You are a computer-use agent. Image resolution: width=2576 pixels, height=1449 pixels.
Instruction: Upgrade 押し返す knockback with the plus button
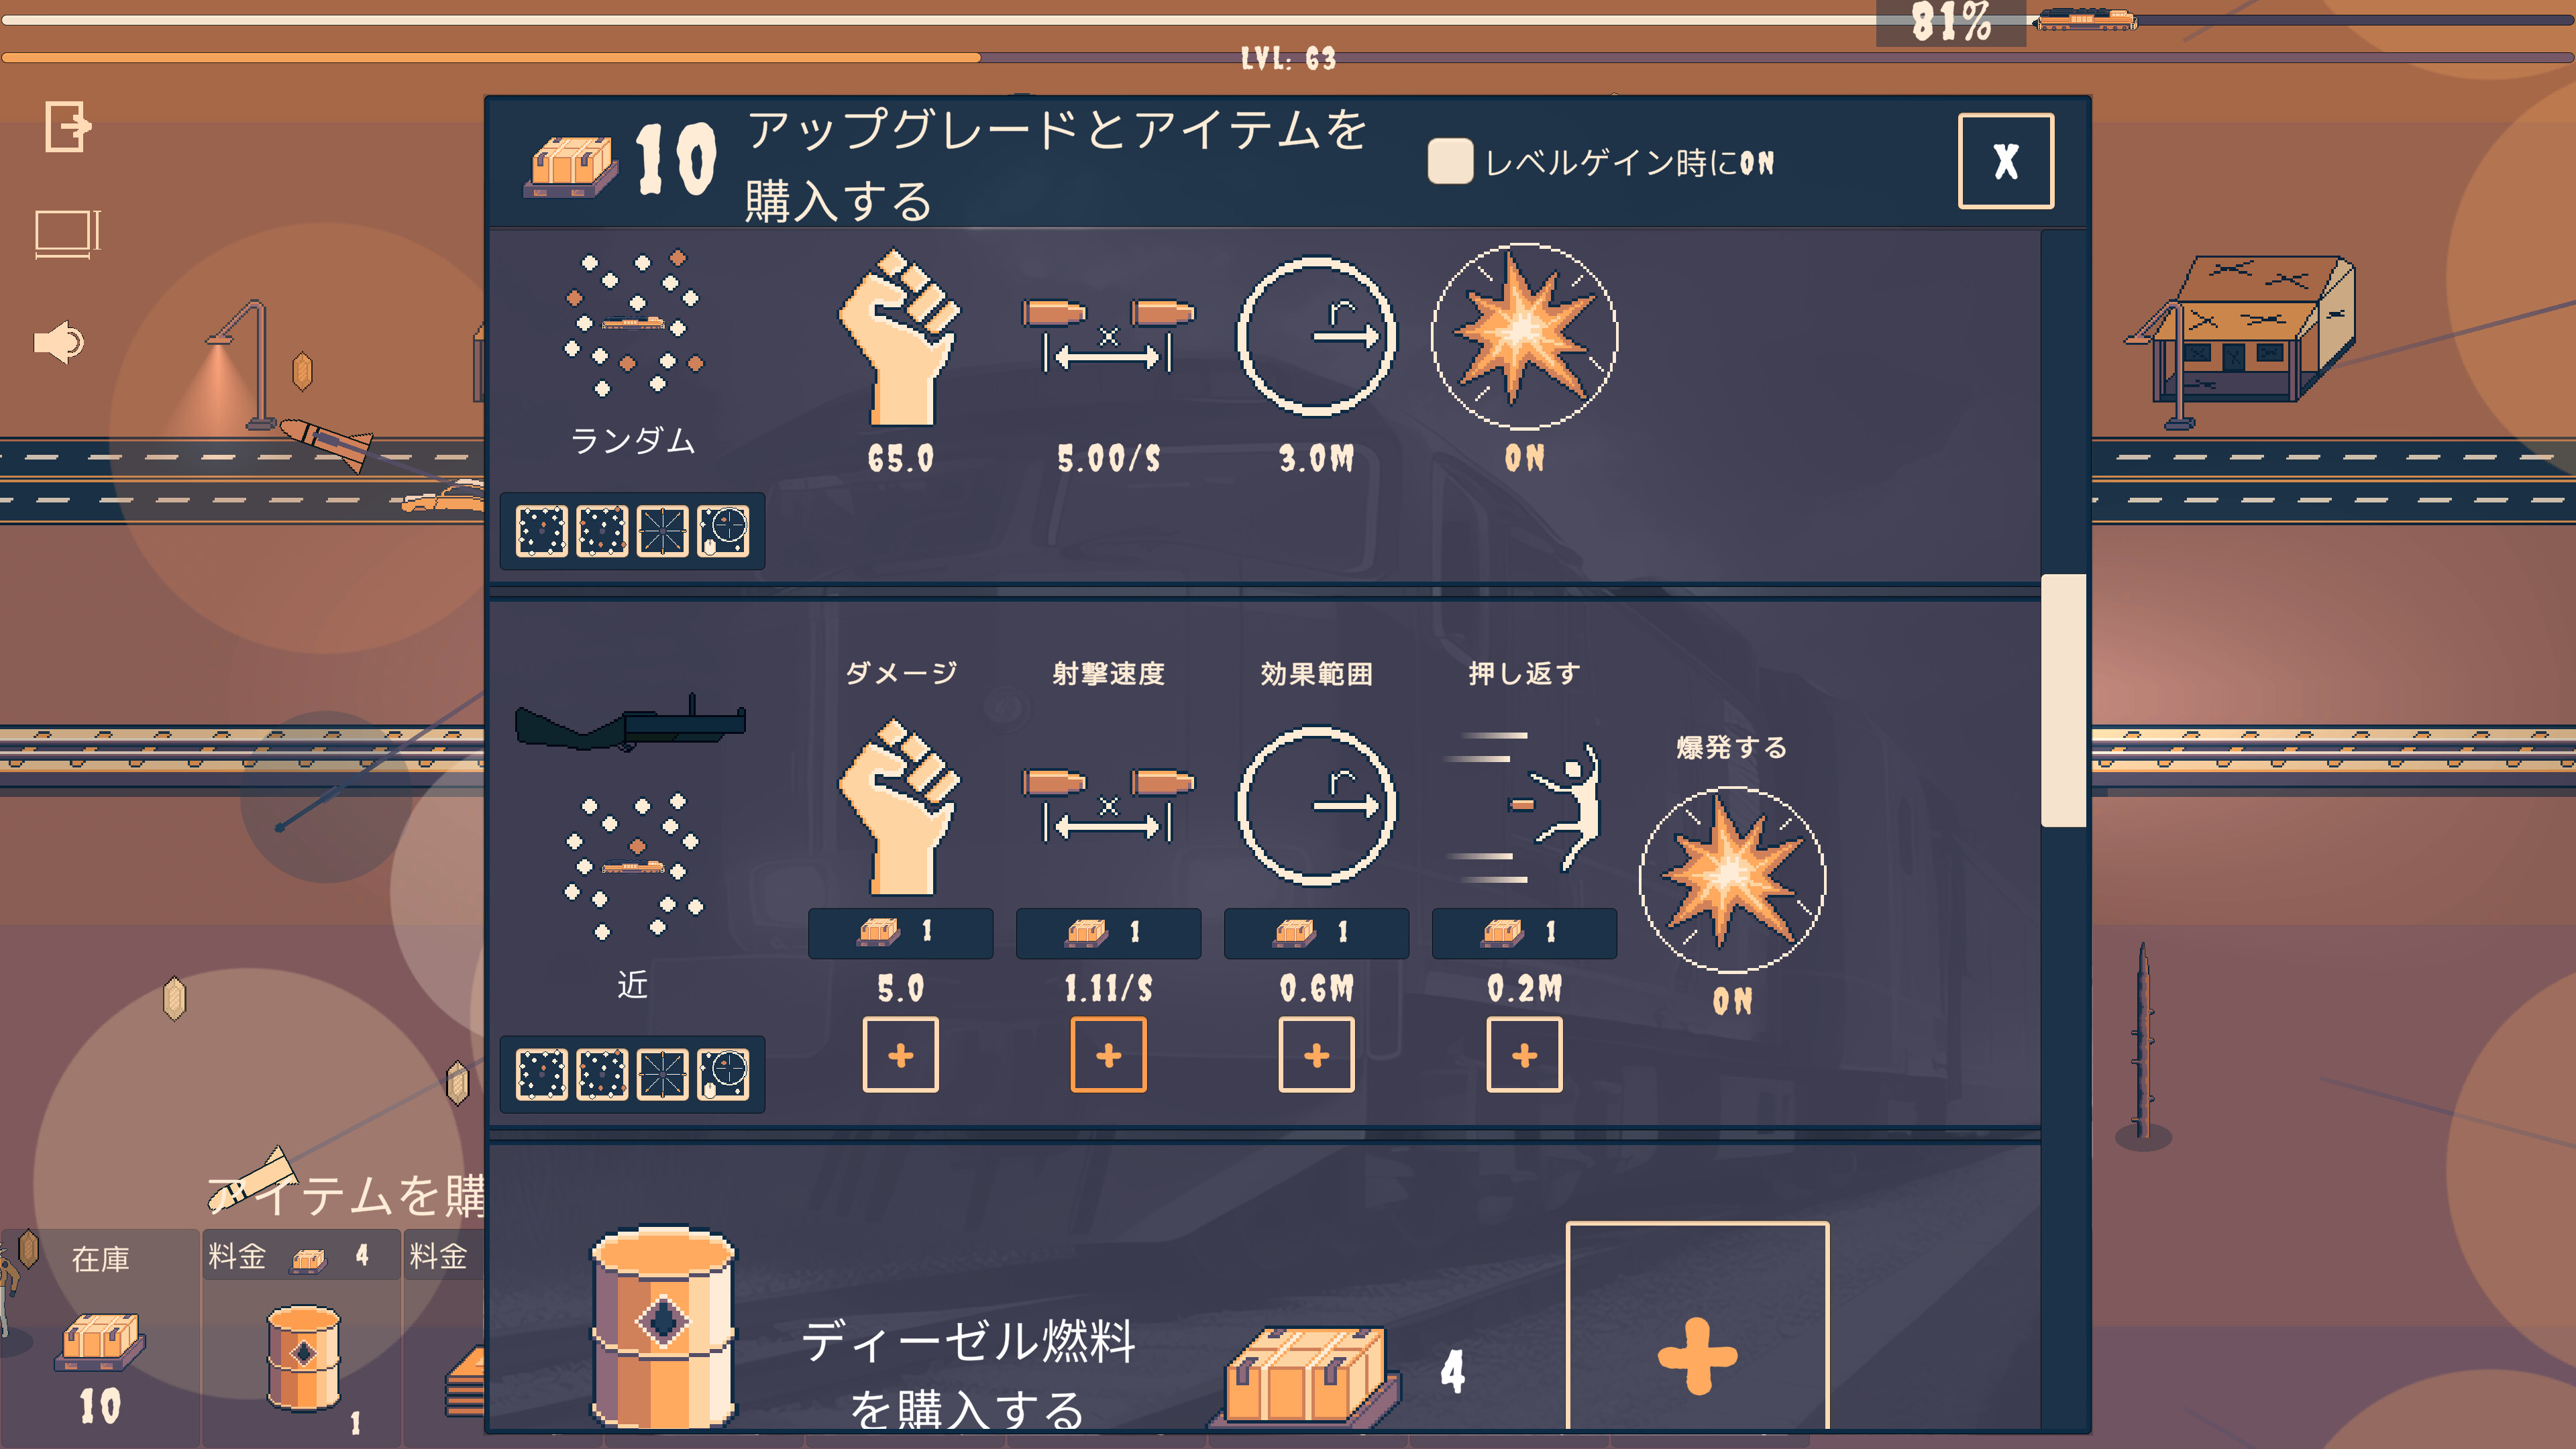pyautogui.click(x=1524, y=1054)
